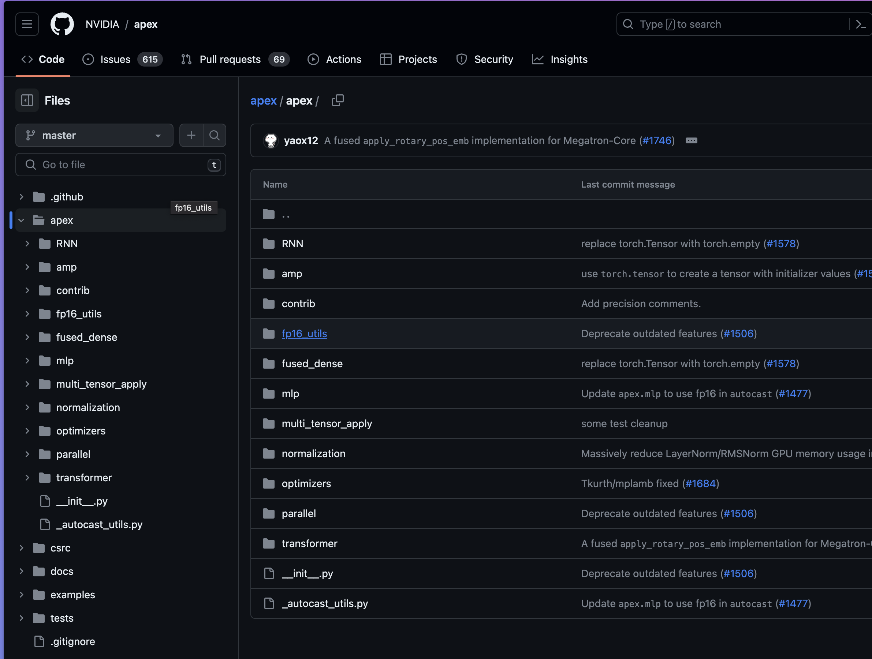
Task: Click the amp folder icon in the table
Action: (x=269, y=274)
